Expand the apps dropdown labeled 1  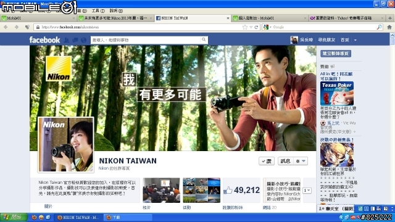coord(307,191)
